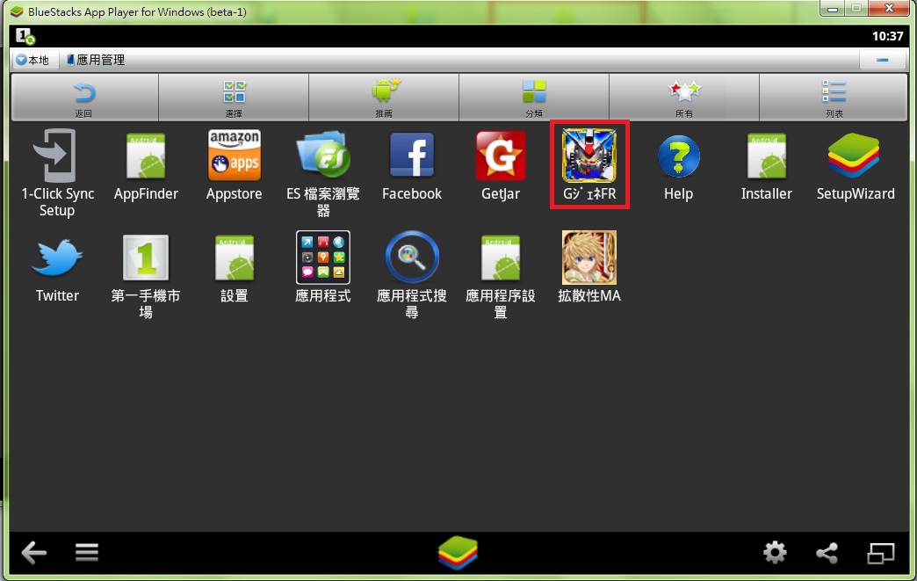The height and width of the screenshot is (581, 917).
Task: Click the 10:37 clock in the status bar
Action: point(887,36)
